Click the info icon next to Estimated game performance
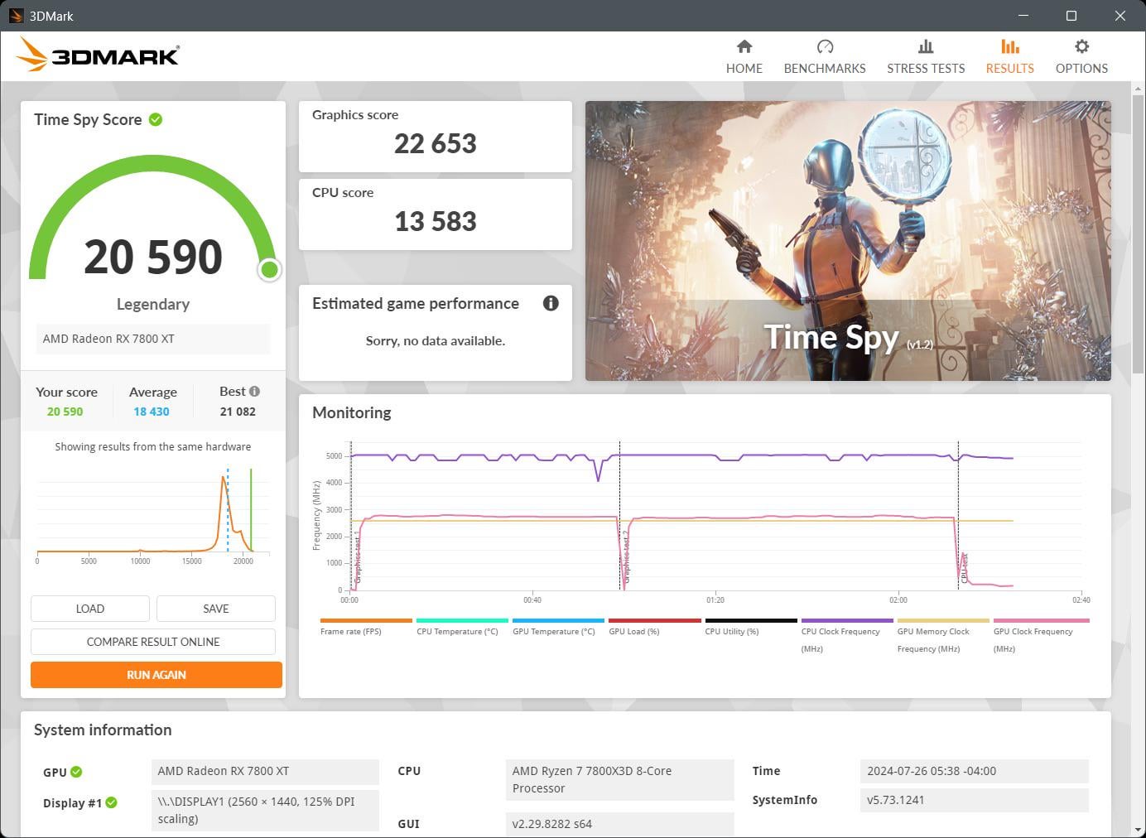This screenshot has height=838, width=1146. click(x=551, y=303)
